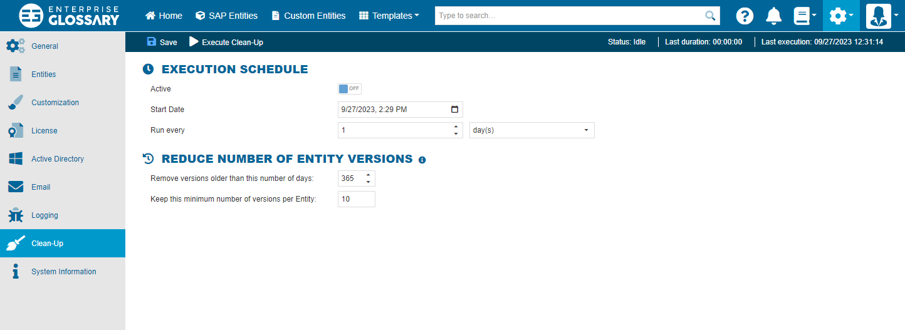The width and height of the screenshot is (905, 330).
Task: Click the help question mark icon
Action: tap(745, 16)
